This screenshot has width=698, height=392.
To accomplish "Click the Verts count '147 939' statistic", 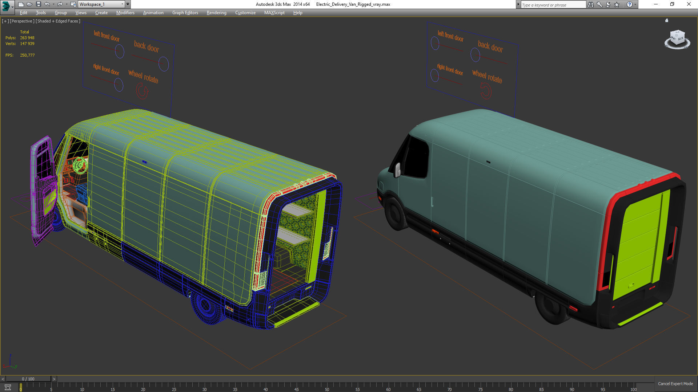I will pos(27,44).
